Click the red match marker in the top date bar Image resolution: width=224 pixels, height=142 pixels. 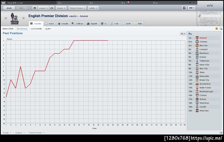click(128, 3)
